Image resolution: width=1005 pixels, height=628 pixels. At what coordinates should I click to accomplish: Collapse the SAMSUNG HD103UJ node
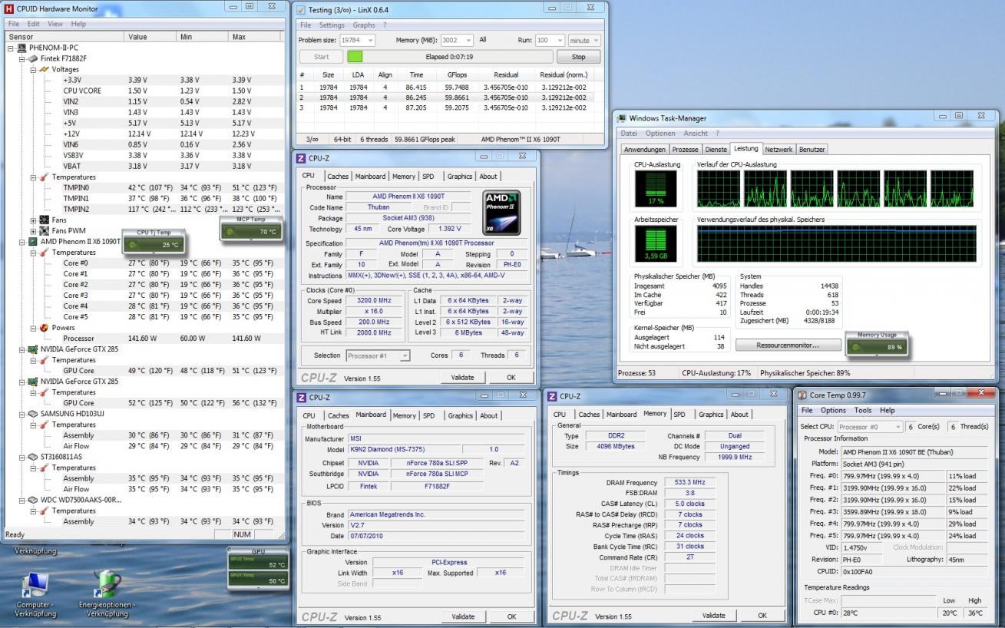tap(22, 413)
